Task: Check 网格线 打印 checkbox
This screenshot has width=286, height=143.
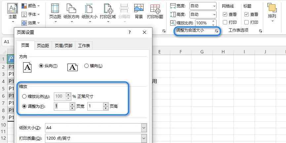Action: (225, 22)
